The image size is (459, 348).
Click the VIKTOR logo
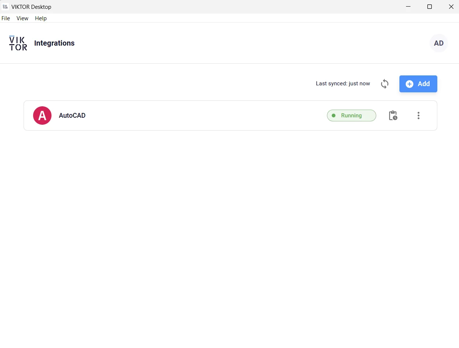tap(18, 43)
